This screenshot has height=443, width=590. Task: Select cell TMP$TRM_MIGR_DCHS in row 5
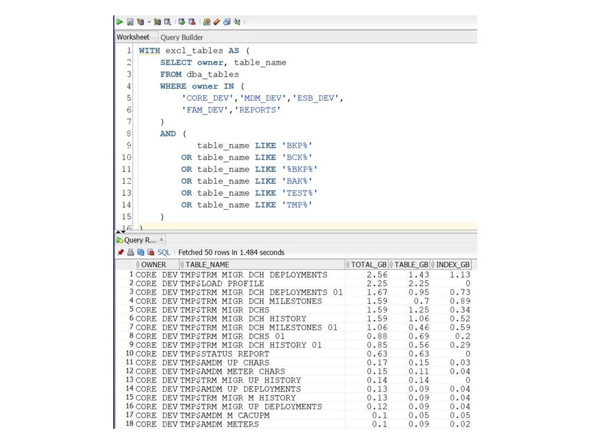point(261,310)
